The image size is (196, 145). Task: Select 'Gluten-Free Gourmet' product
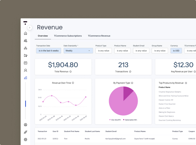tap(167, 104)
